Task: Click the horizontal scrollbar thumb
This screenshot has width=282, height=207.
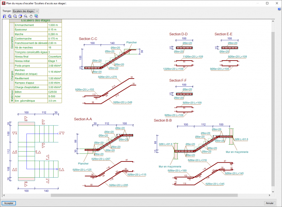Action: pyautogui.click(x=144, y=195)
